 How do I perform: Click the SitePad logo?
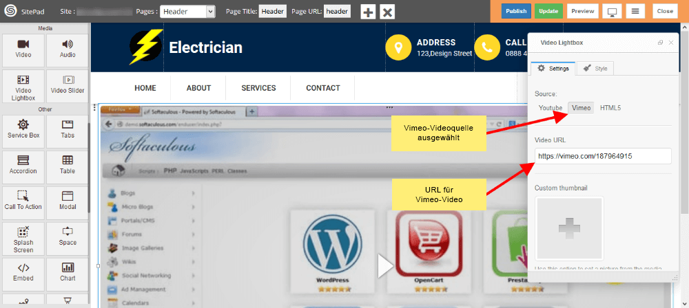pos(10,12)
